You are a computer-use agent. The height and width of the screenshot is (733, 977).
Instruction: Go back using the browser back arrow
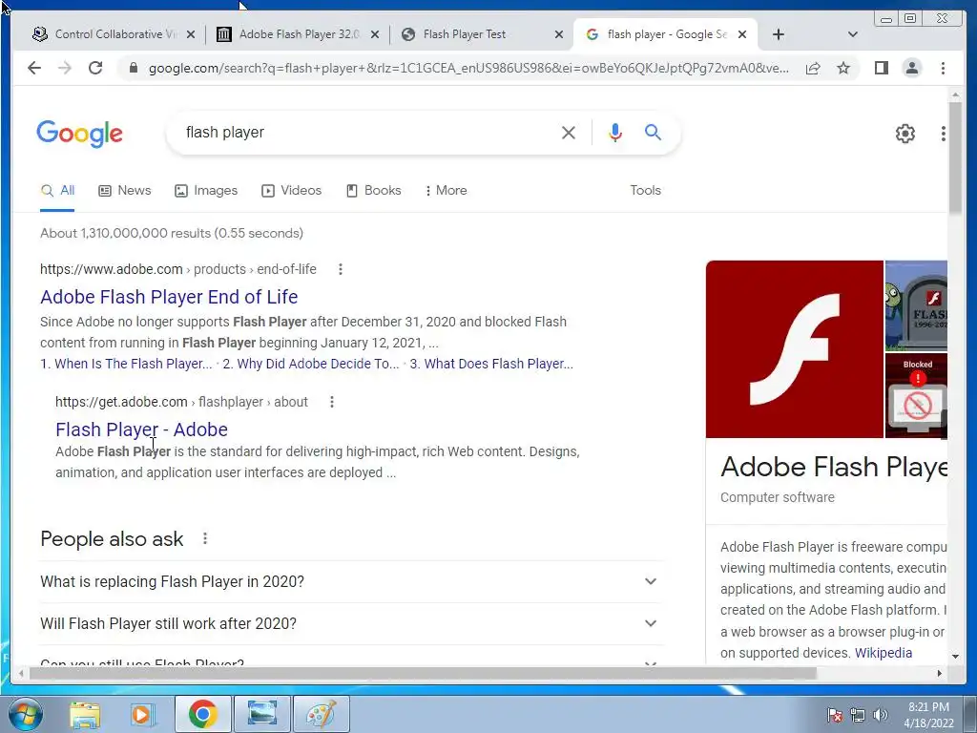pos(34,68)
